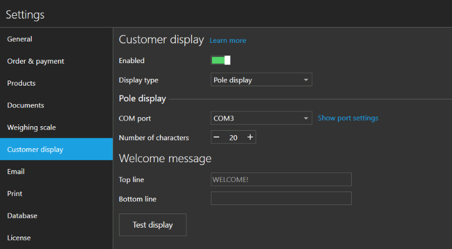Viewport: 452px width, 249px height.
Task: Click the Show port settings link
Action: click(x=348, y=118)
